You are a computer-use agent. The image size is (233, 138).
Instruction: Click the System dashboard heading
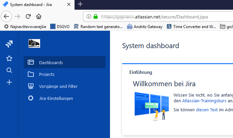(150, 45)
